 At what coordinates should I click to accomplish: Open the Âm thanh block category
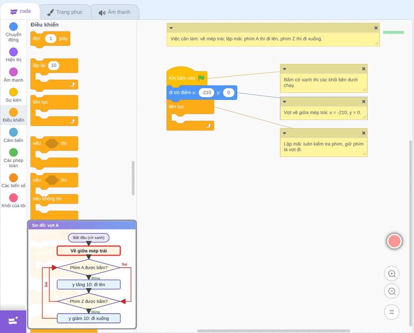14,75
